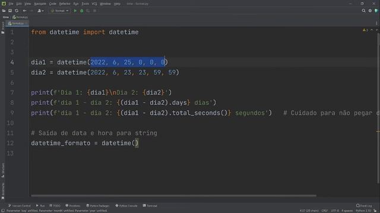The width and height of the screenshot is (380, 213).
Task: Open the Problems tool window
Action: (73, 206)
